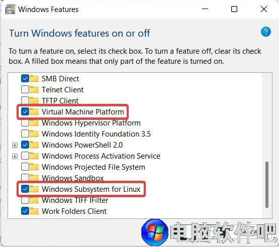This screenshot has height=247, width=279.
Task: Click the Windows Projected File System folder icon
Action: point(34,167)
